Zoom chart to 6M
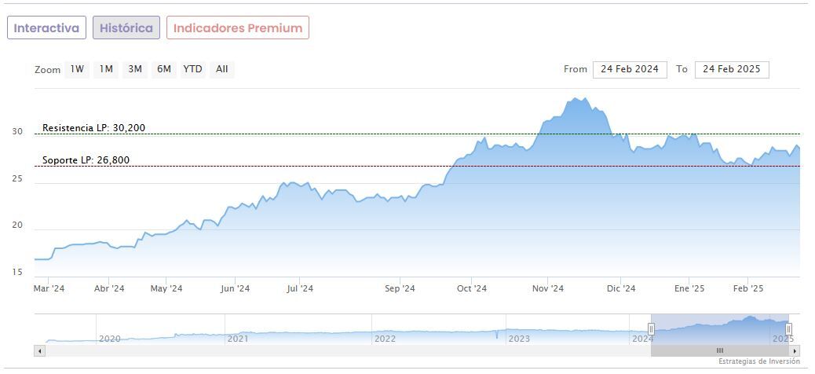This screenshot has height=374, width=815. pos(163,69)
